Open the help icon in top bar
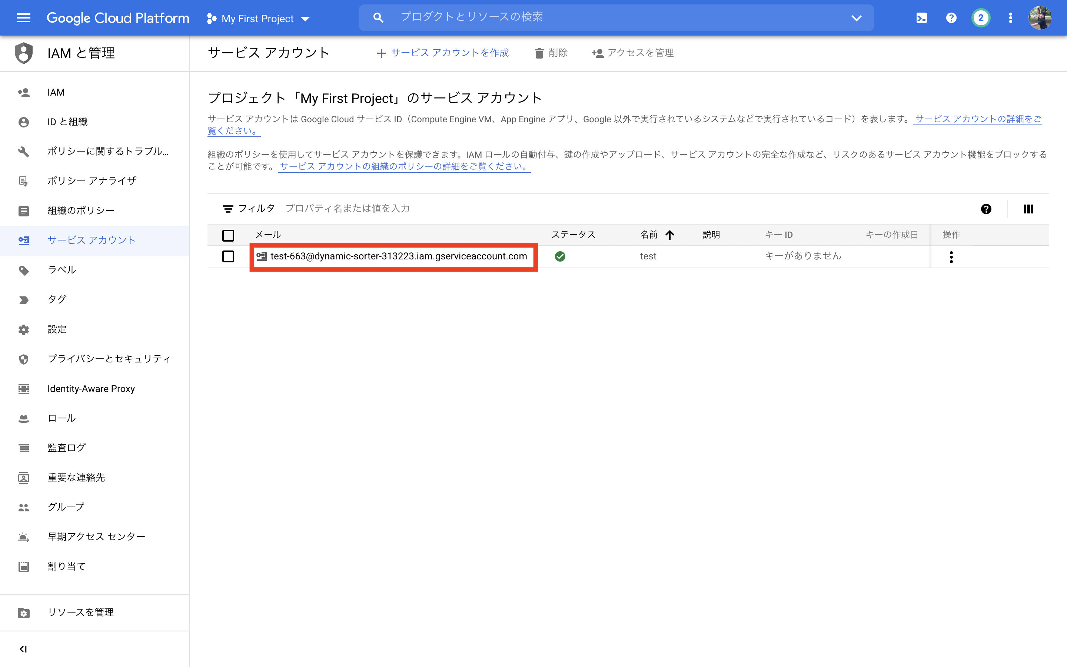Viewport: 1067px width, 667px height. 951,18
